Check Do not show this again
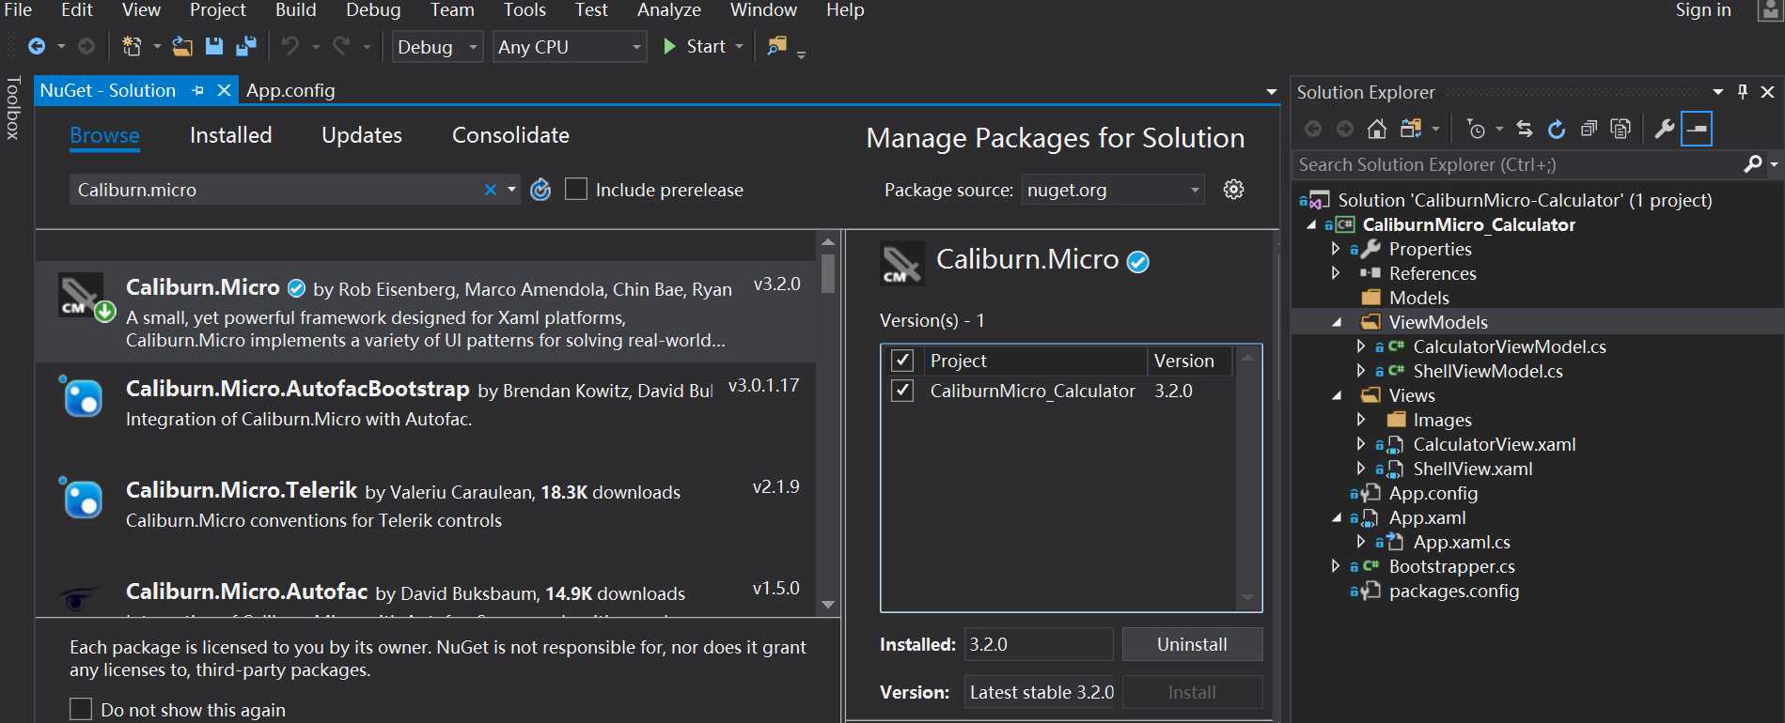This screenshot has width=1785, height=723. pos(81,709)
